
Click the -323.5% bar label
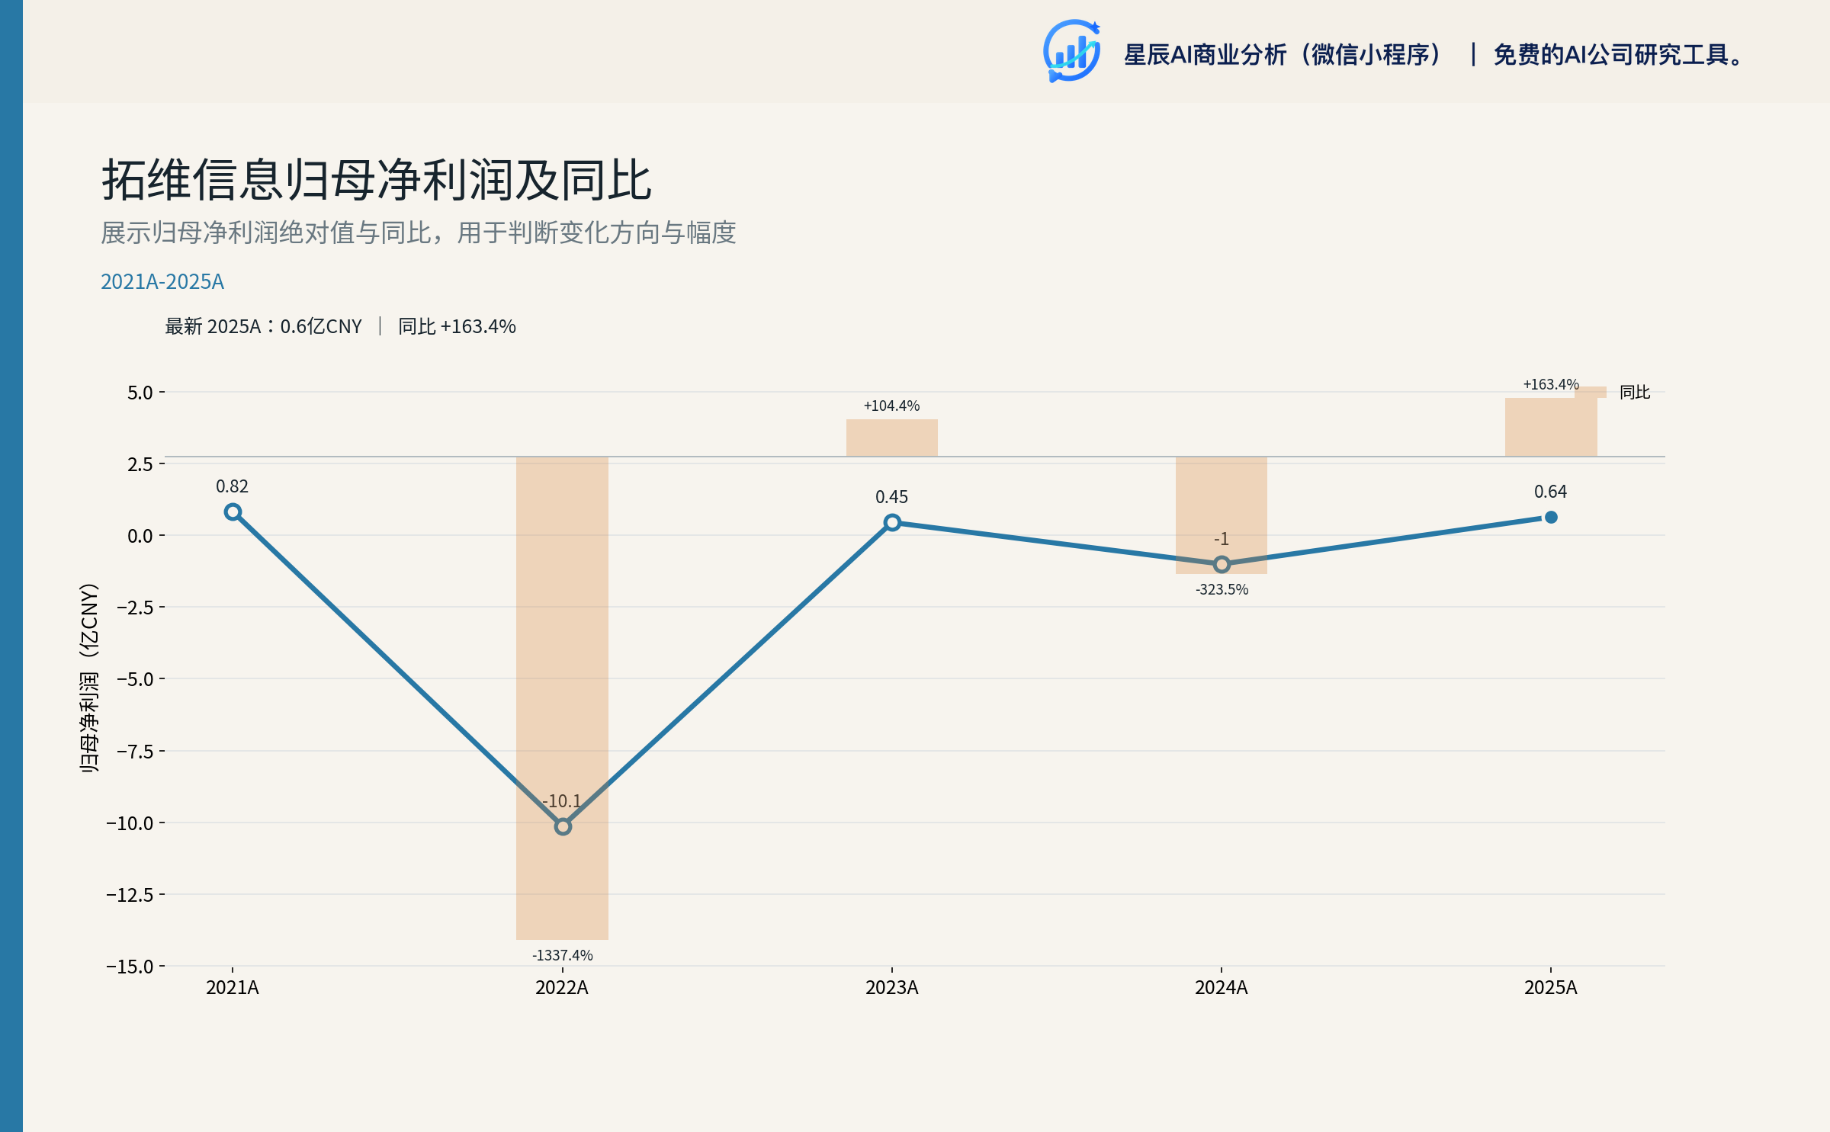point(1222,589)
